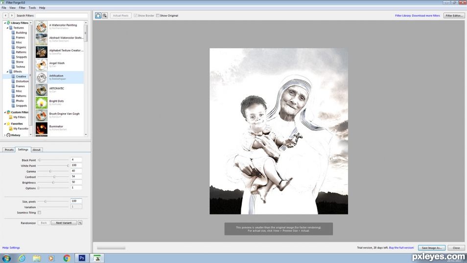This screenshot has height=263, width=467.
Task: Expand the History tree node
Action: (4, 135)
